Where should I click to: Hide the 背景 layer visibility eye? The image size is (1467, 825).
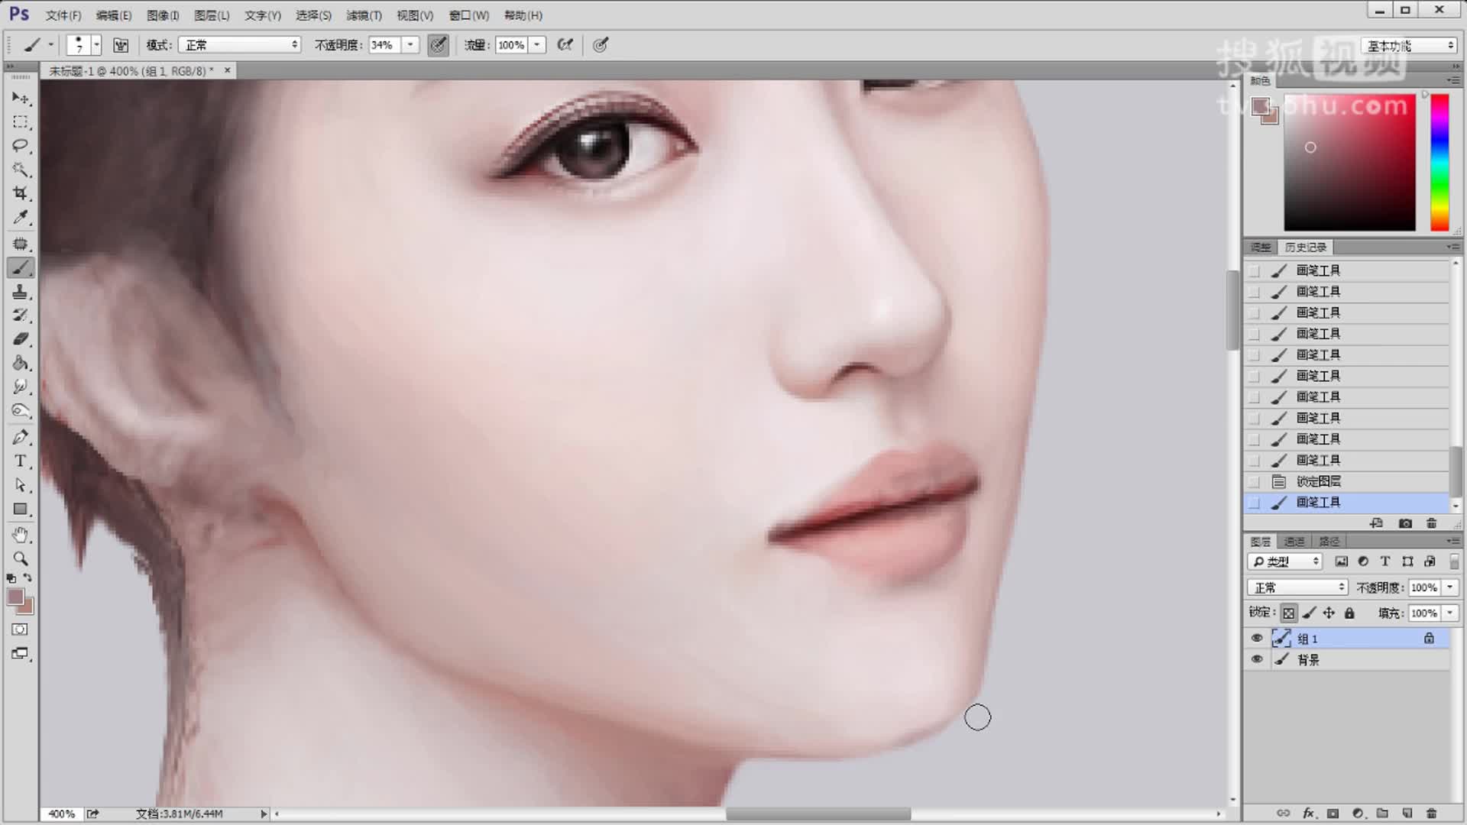click(x=1257, y=659)
